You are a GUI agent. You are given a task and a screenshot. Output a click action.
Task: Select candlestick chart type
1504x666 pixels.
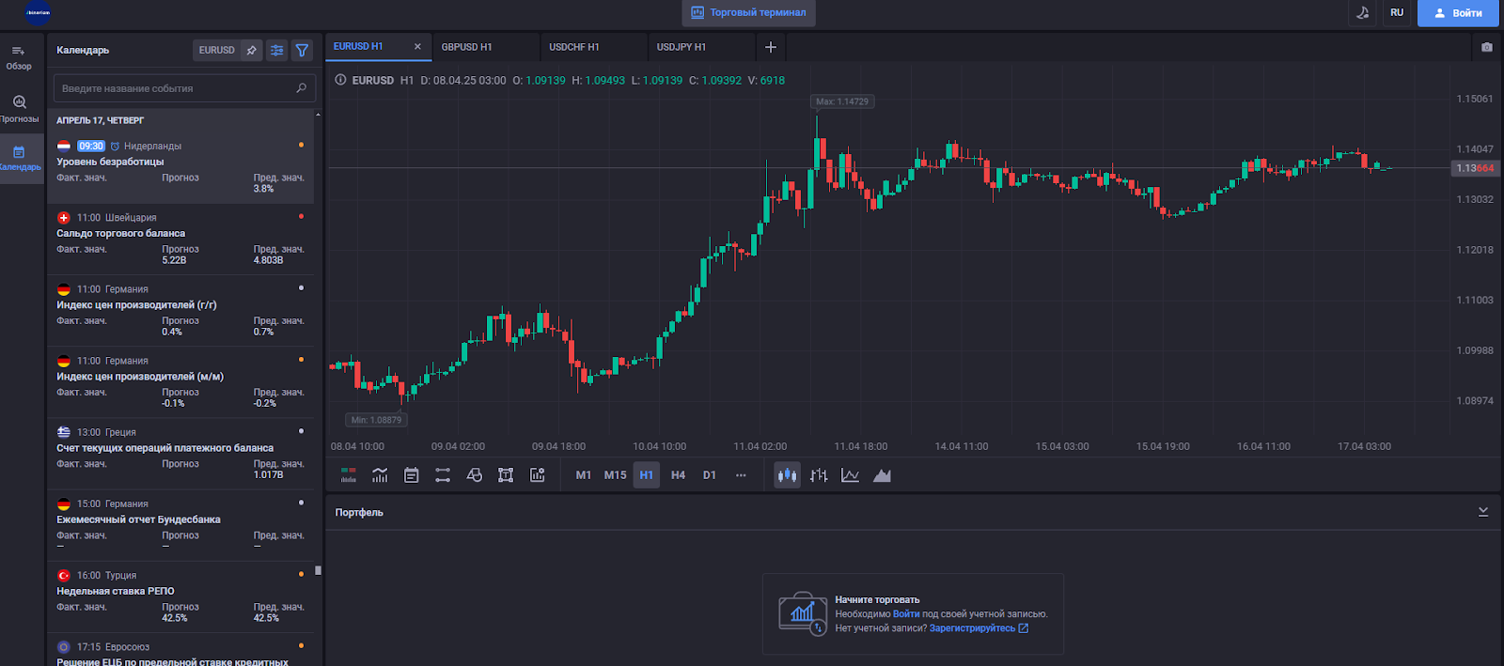tap(787, 475)
